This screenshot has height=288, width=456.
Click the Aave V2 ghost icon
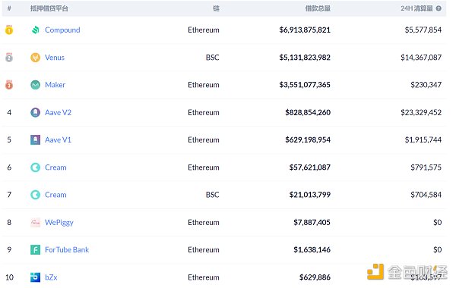pyautogui.click(x=36, y=112)
